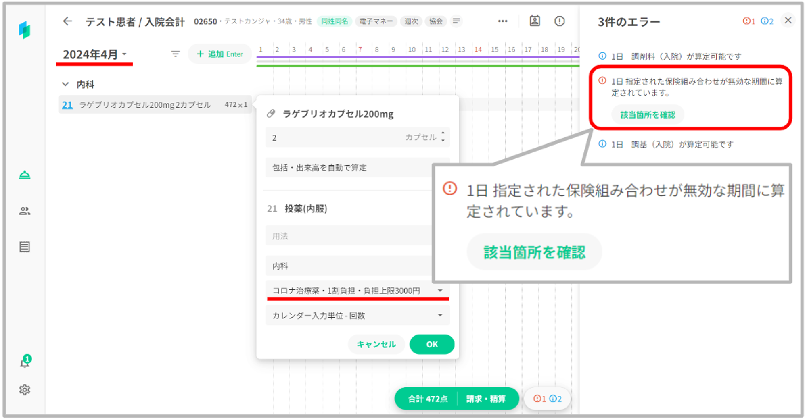The width and height of the screenshot is (807, 420).
Task: Select day 10 on the calendar header
Action: [412, 50]
